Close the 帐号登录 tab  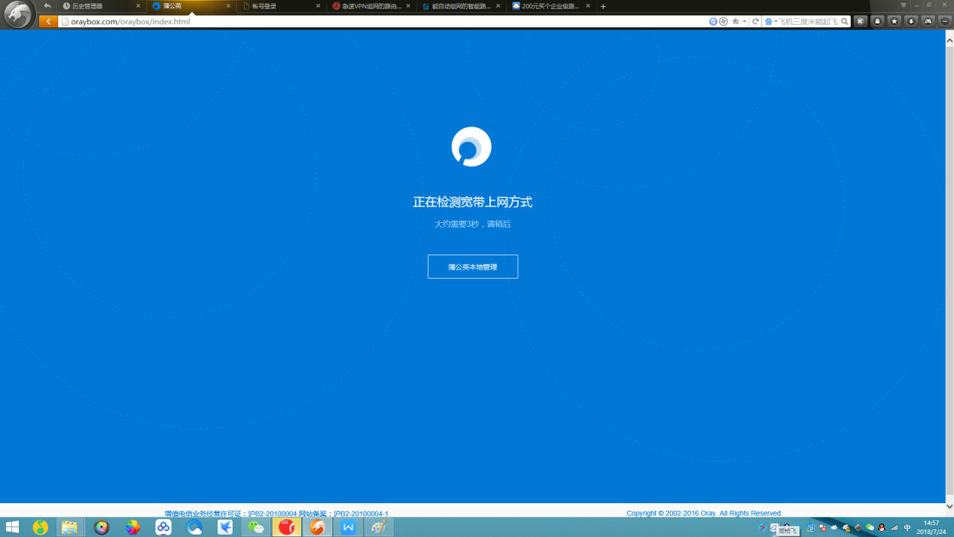[319, 6]
